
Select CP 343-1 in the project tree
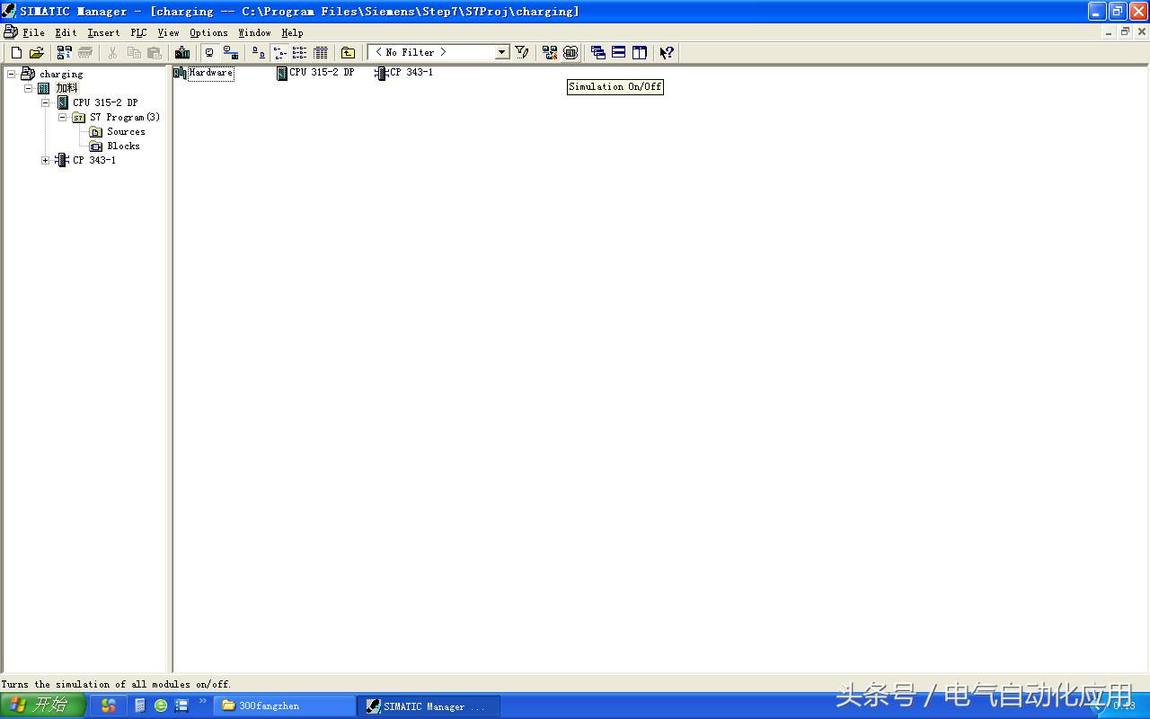pyautogui.click(x=94, y=160)
